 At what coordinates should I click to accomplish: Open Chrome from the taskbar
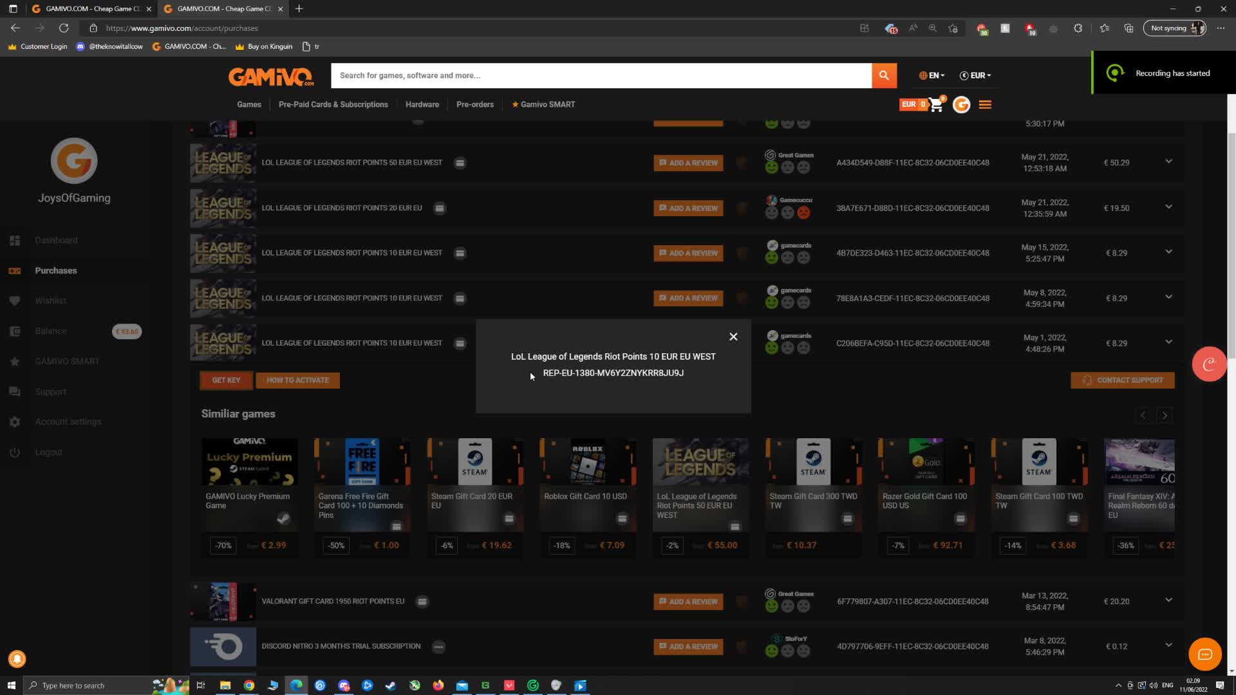tap(248, 685)
